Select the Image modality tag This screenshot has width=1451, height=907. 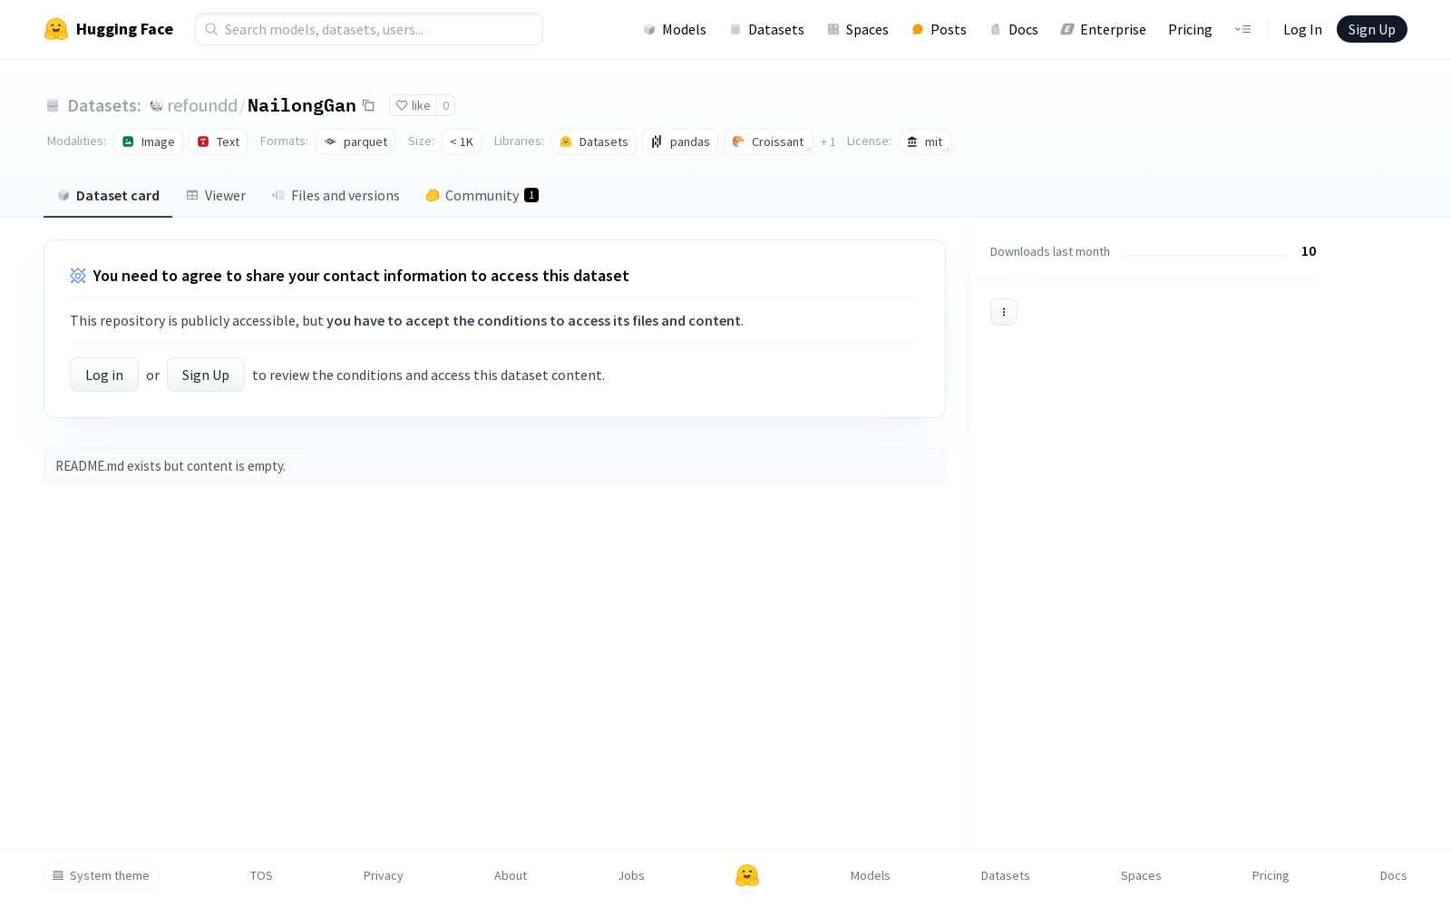pyautogui.click(x=149, y=141)
